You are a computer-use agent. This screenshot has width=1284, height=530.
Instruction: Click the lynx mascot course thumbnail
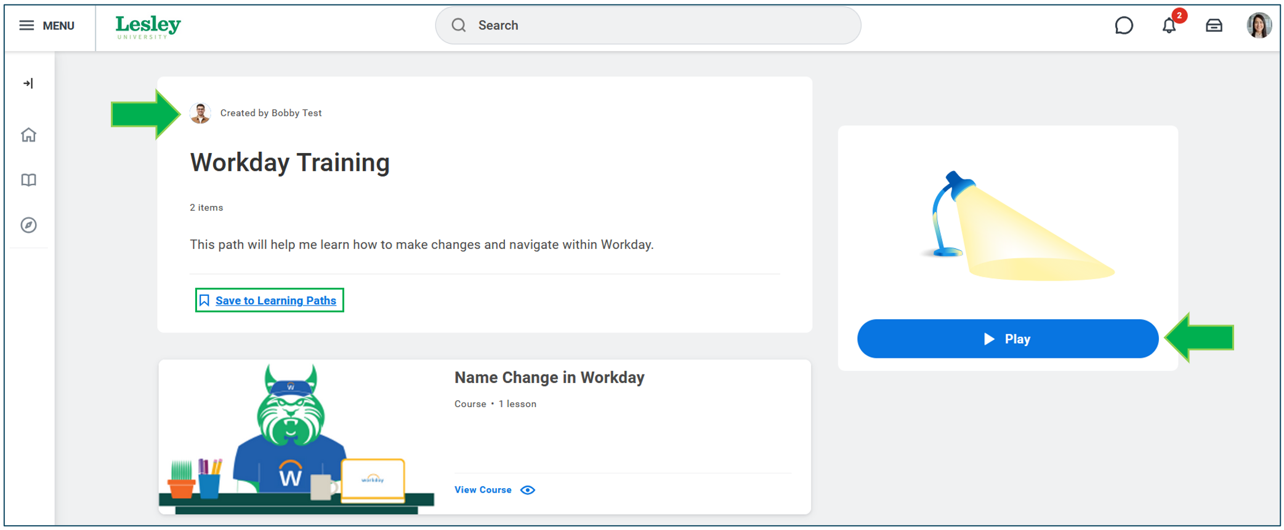point(297,437)
